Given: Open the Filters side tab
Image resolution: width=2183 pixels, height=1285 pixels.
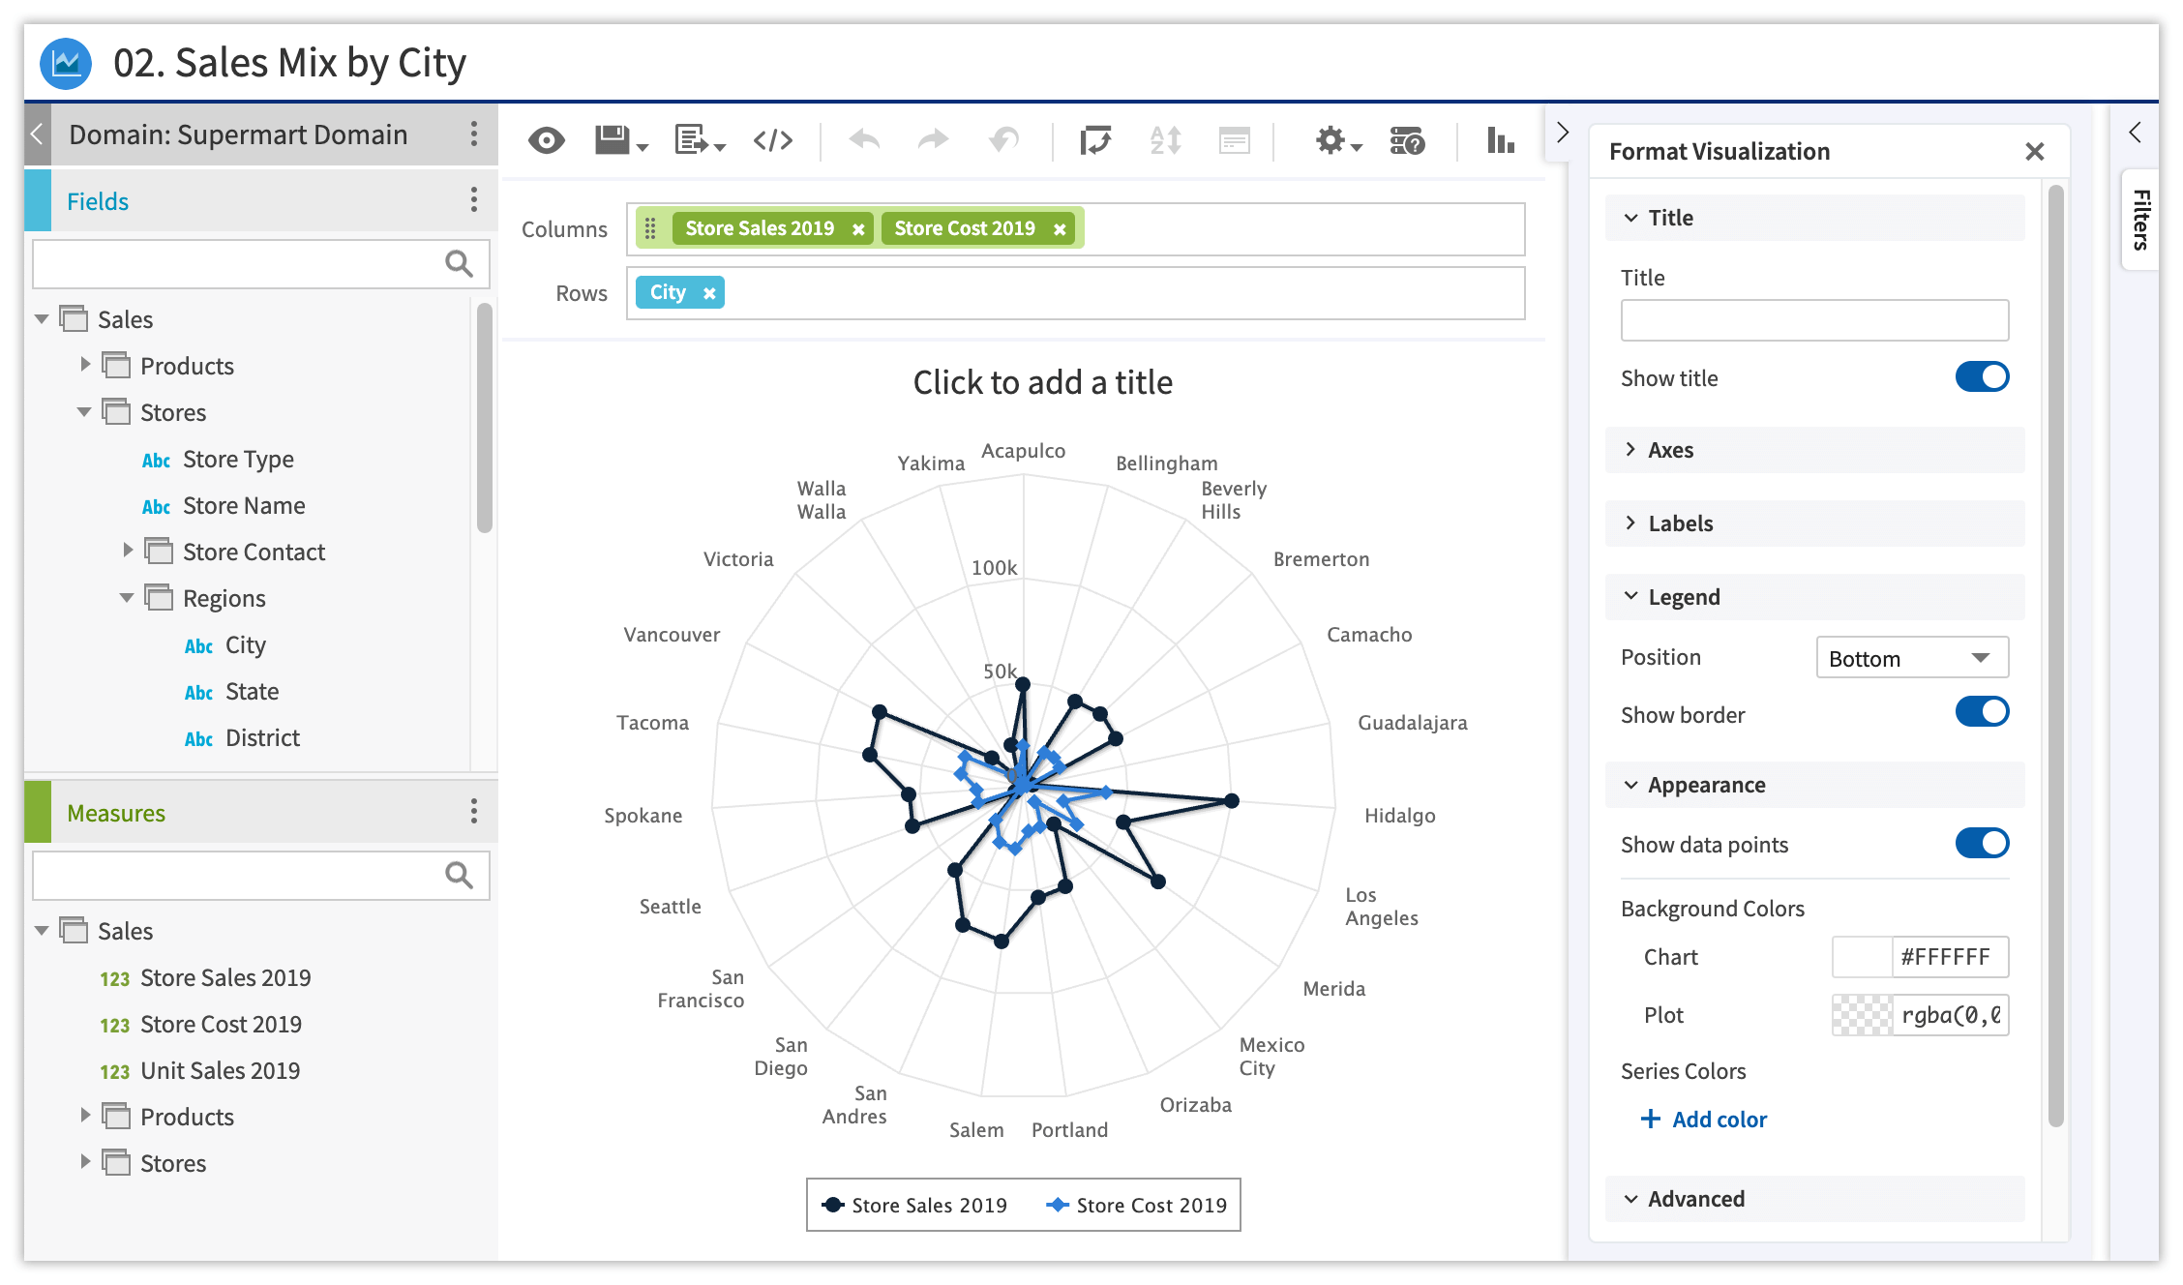Looking at the screenshot, I should (x=2140, y=220).
